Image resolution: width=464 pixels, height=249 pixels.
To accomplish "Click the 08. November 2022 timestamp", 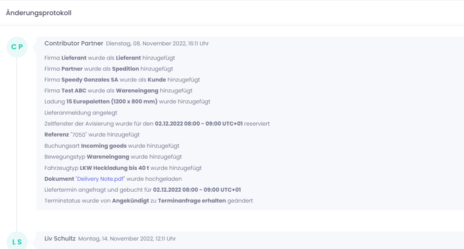I will pyautogui.click(x=157, y=44).
